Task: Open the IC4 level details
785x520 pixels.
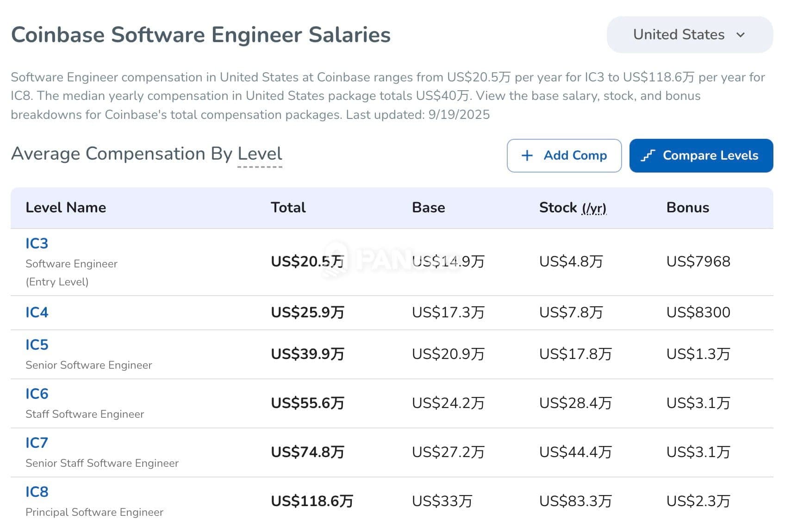Action: coord(37,312)
